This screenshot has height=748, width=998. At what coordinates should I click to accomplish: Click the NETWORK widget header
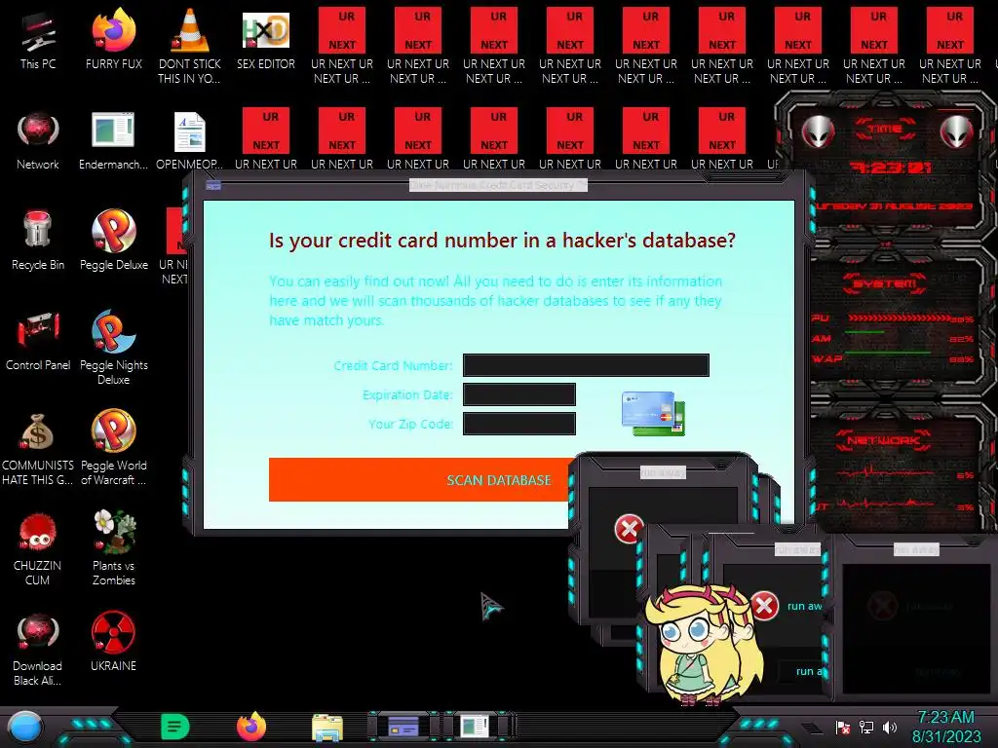[x=884, y=440]
